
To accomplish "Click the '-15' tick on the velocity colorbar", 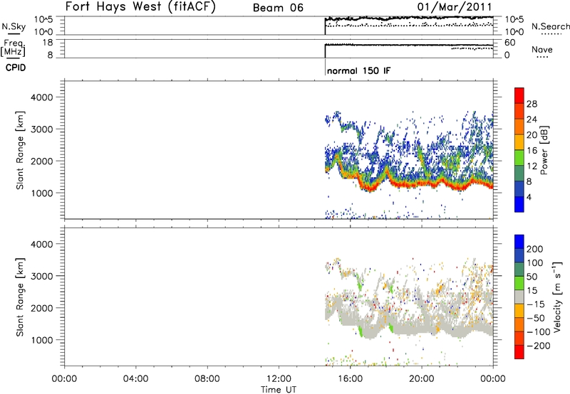I will [x=536, y=304].
